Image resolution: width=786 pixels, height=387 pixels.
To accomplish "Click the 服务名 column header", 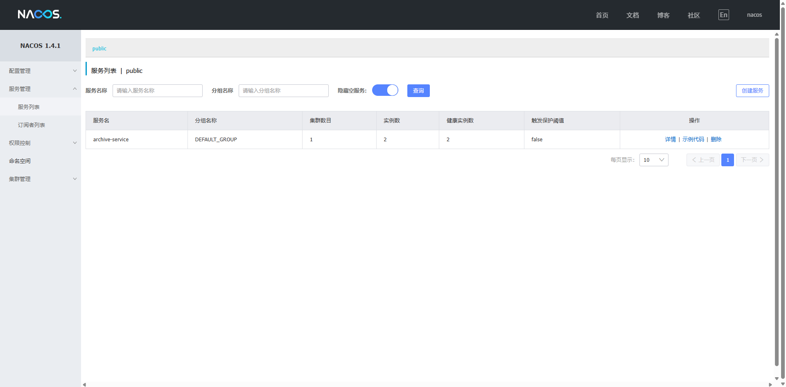I will click(137, 121).
